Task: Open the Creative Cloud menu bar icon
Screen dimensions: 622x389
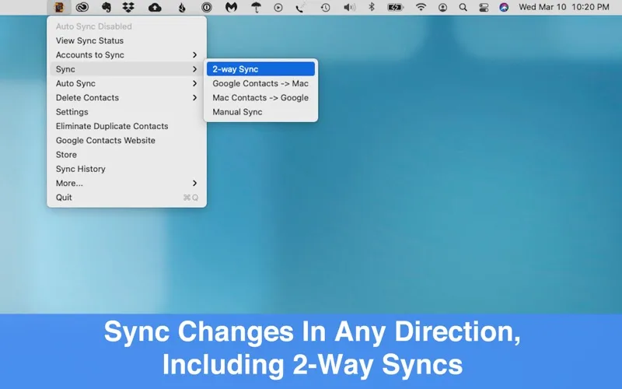Action: pos(82,7)
